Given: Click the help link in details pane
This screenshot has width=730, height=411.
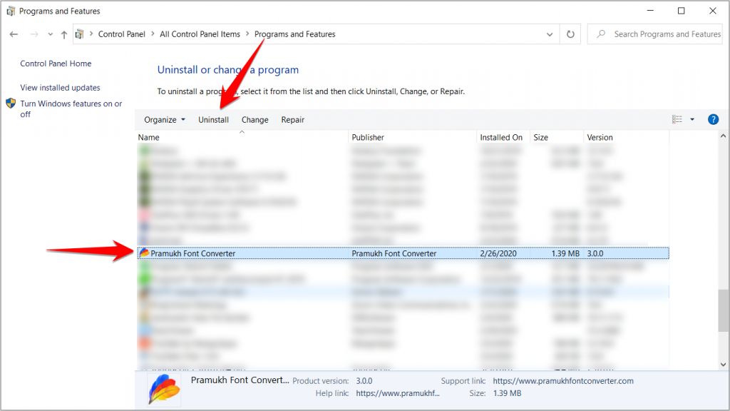Looking at the screenshot, I should 398,393.
